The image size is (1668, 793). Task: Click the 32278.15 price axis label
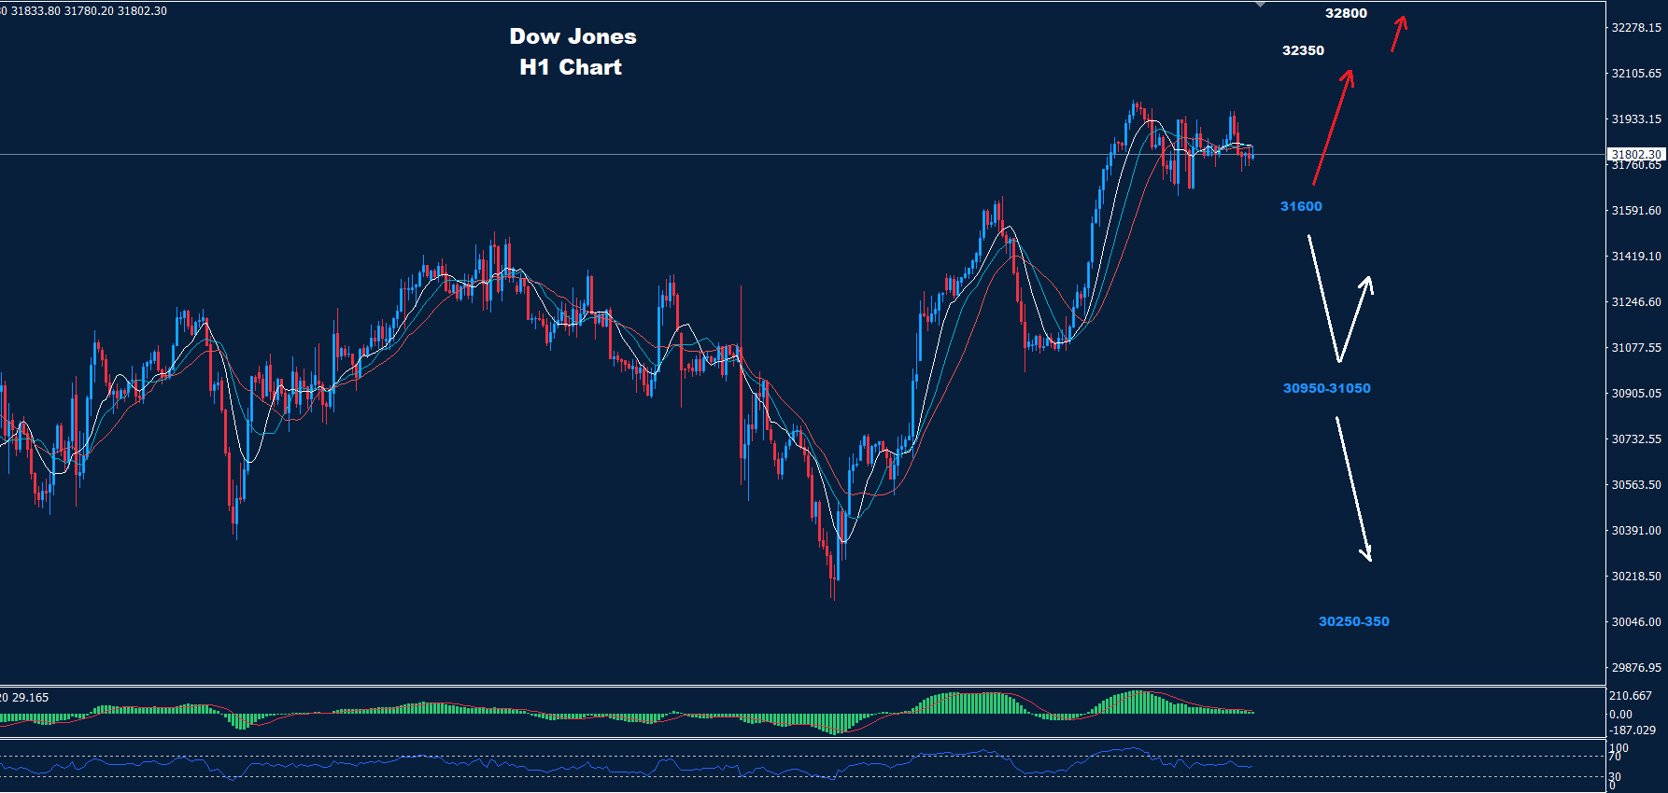click(1635, 28)
